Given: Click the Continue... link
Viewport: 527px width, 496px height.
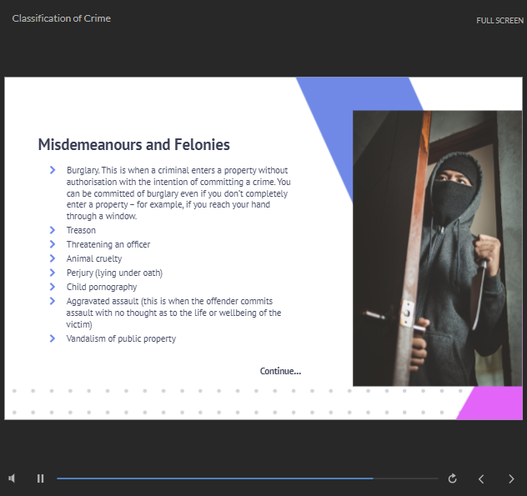Looking at the screenshot, I should click(280, 371).
